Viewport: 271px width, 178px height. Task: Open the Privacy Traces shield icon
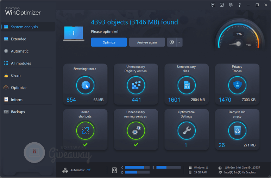coord(237,85)
